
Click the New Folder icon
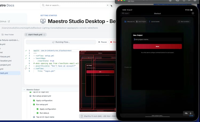[x=3, y=35]
